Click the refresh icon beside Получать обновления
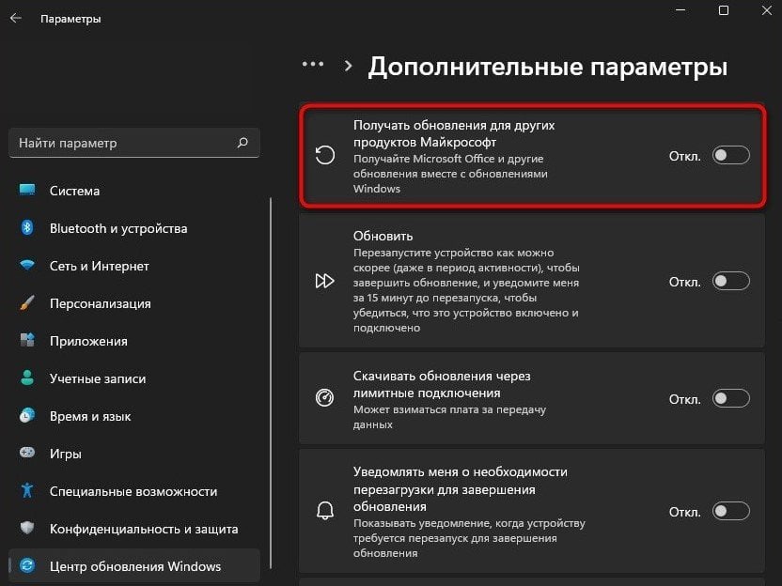Viewport: 782px width, 586px height. click(x=324, y=155)
